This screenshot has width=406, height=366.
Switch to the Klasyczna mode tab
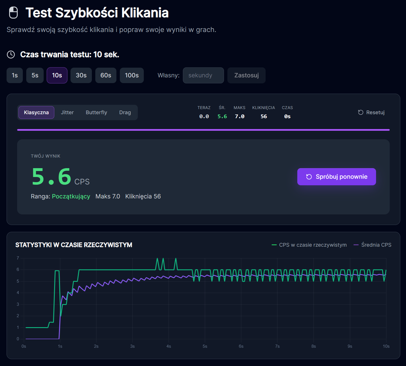pyautogui.click(x=36, y=112)
